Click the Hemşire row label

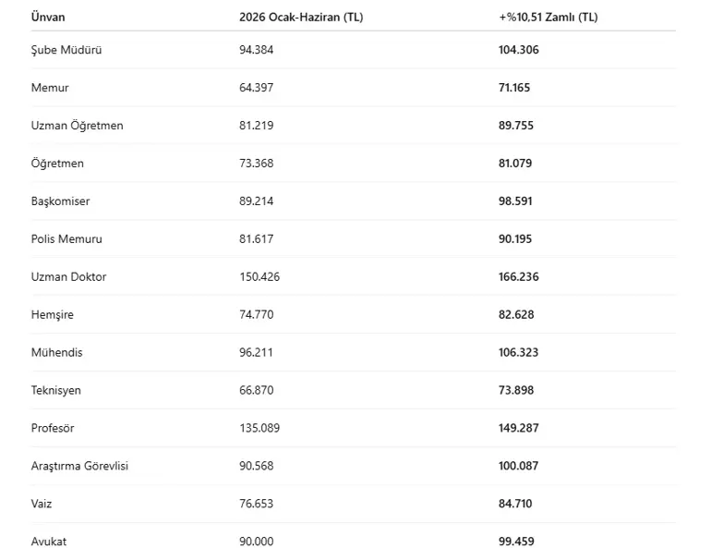pos(52,315)
